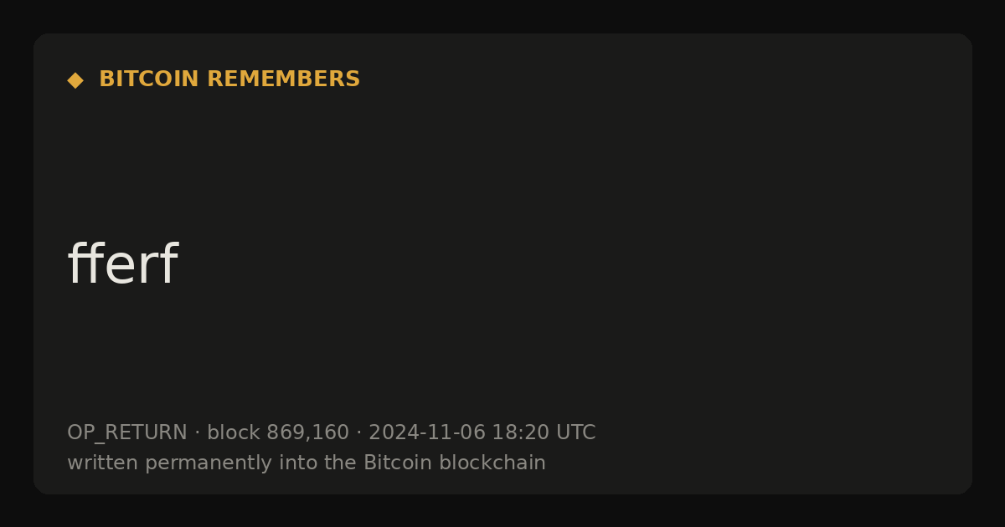
Task: Click the dot separator after OP_RETURN
Action: (198, 432)
